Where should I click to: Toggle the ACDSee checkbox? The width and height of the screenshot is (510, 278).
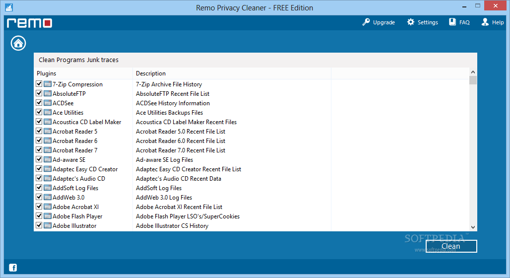point(39,103)
